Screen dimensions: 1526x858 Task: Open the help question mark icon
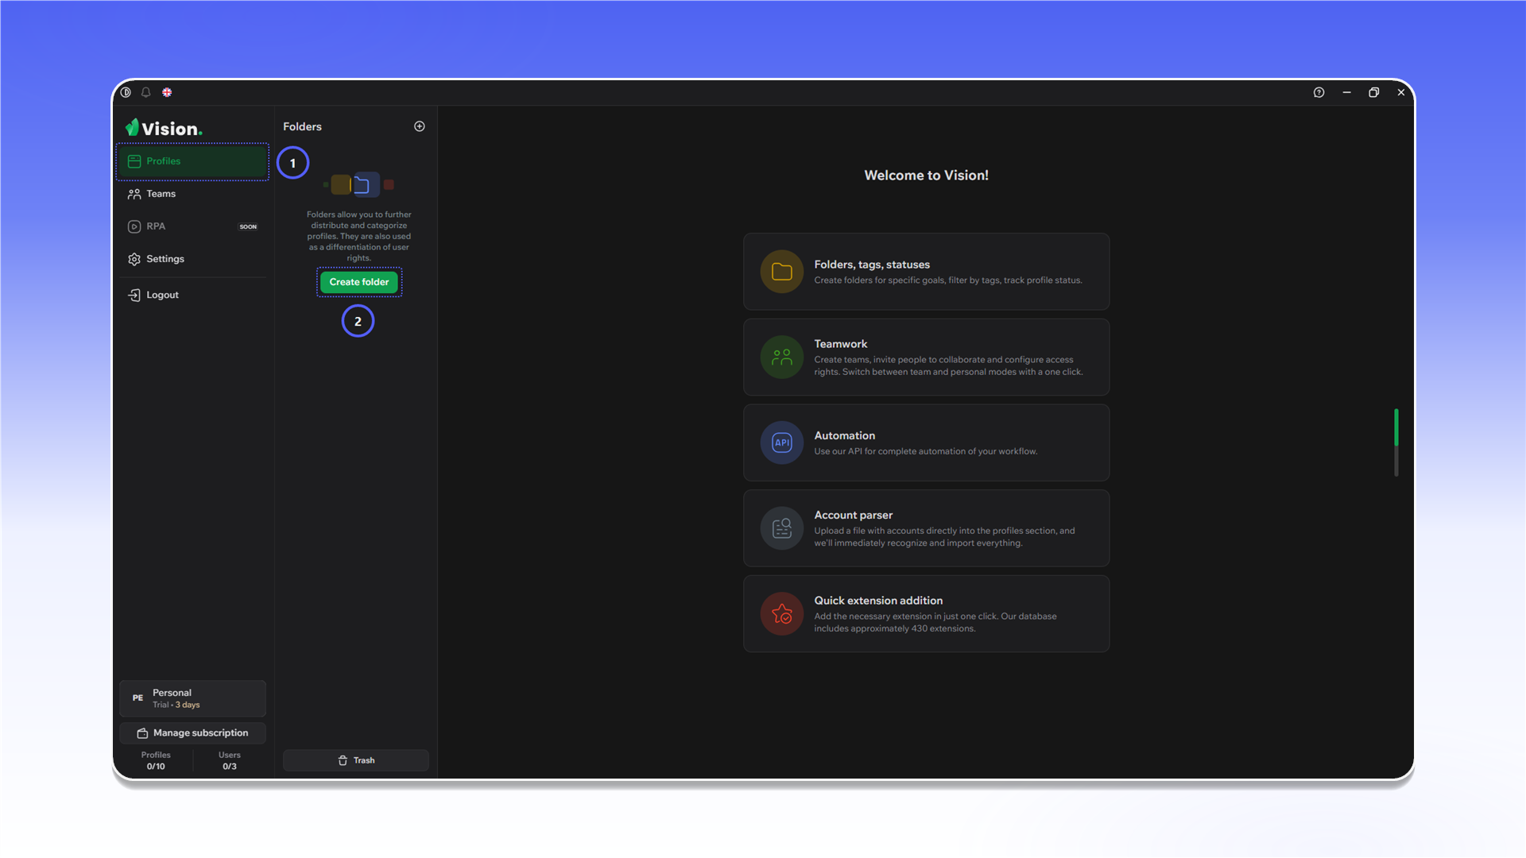tap(1319, 92)
